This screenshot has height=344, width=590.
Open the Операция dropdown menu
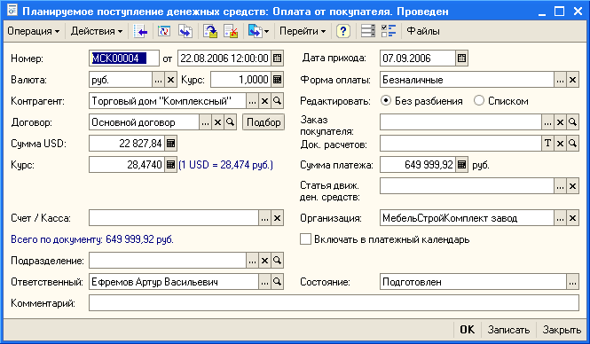click(x=33, y=31)
